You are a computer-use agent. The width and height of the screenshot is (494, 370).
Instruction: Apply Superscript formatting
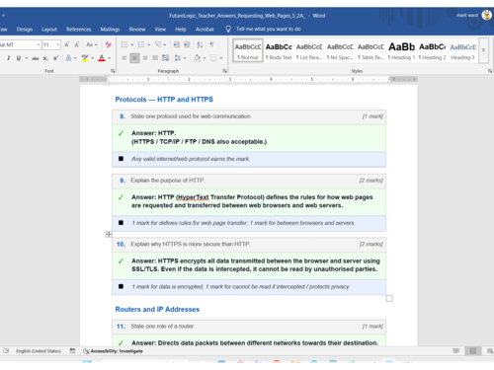[x=55, y=58]
